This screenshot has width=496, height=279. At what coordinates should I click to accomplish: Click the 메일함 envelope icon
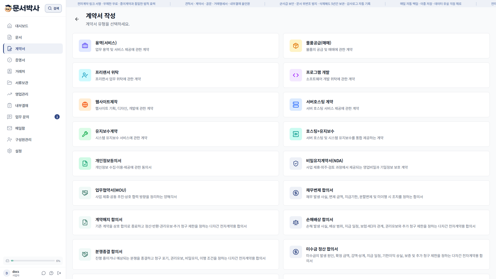10,128
